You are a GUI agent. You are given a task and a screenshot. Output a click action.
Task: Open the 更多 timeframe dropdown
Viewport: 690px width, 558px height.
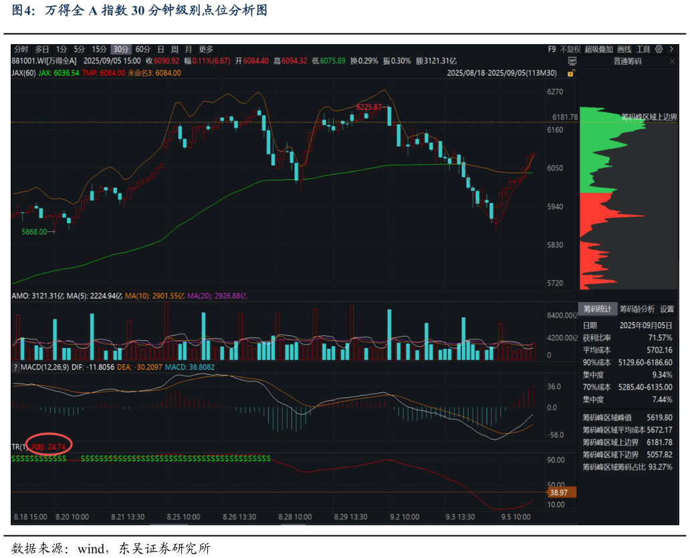tap(206, 49)
